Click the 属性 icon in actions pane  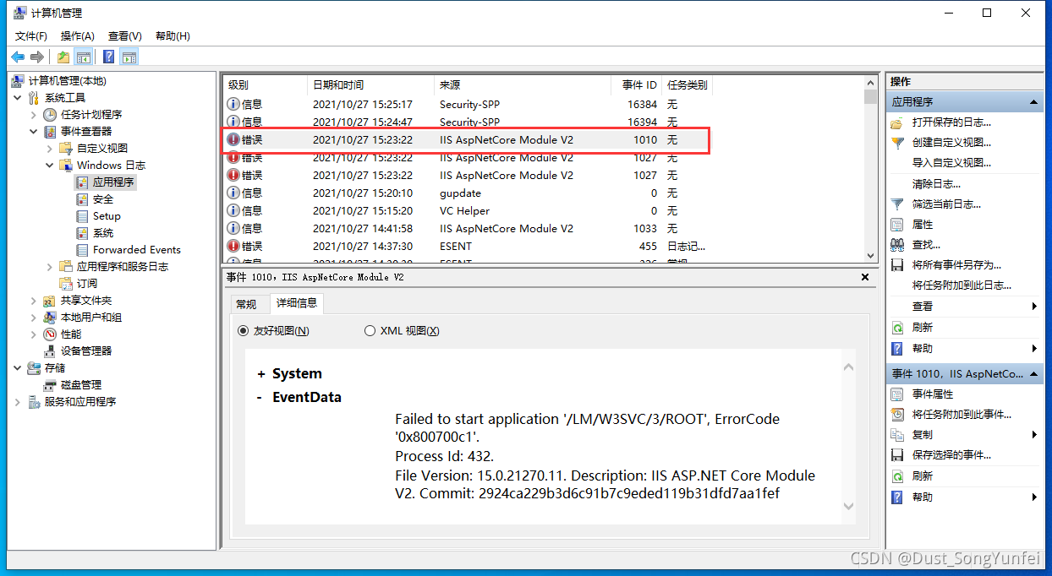coord(897,225)
